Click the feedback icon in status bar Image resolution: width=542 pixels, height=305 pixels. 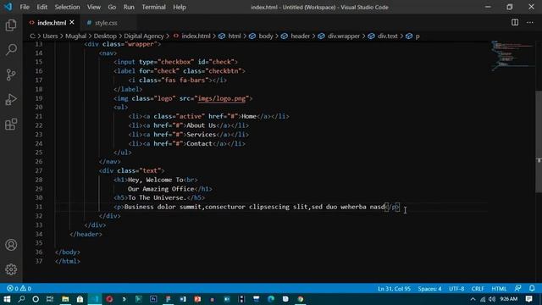[517, 288]
